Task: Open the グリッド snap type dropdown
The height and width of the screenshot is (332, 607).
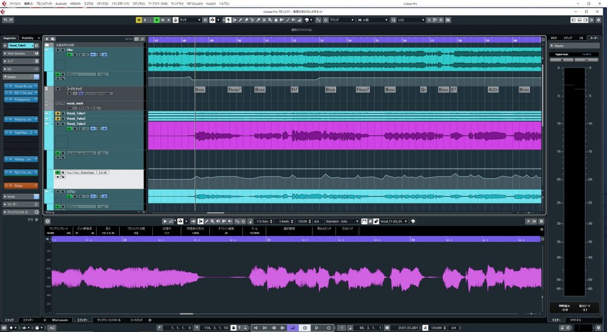Action: 341,20
